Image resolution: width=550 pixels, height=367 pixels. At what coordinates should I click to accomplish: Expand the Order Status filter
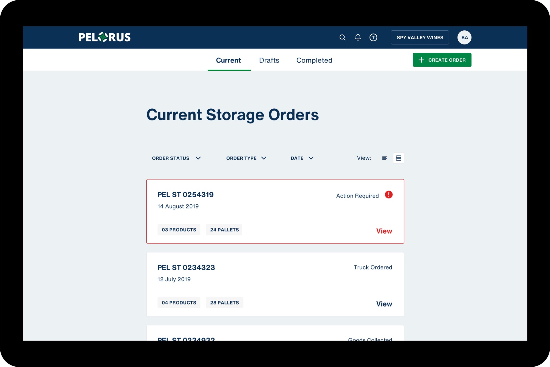click(x=176, y=158)
